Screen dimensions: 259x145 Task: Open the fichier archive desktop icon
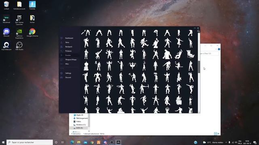(x=32, y=19)
